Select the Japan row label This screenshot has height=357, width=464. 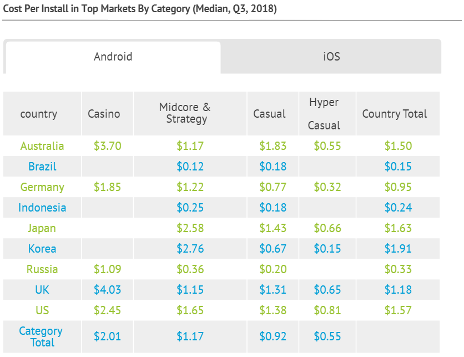42,228
